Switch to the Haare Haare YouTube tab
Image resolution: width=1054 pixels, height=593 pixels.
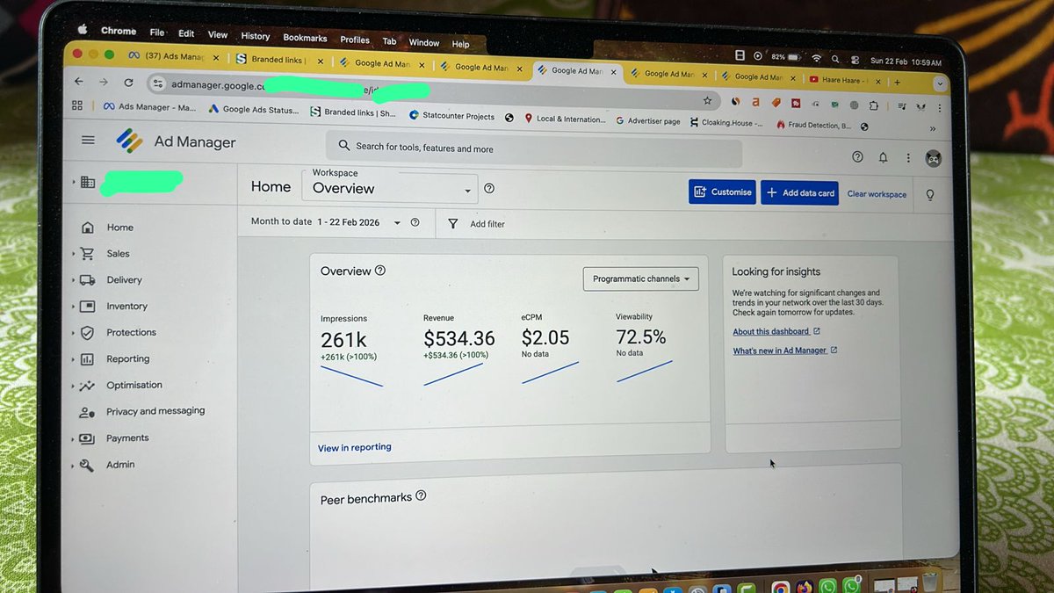coord(843,80)
